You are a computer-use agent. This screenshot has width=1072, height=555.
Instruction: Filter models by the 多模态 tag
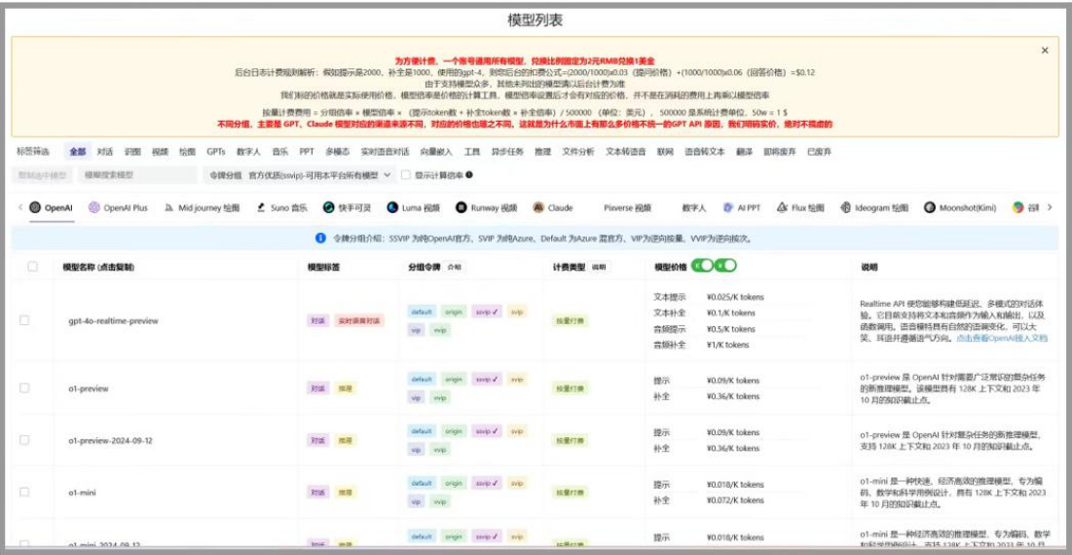click(x=338, y=152)
